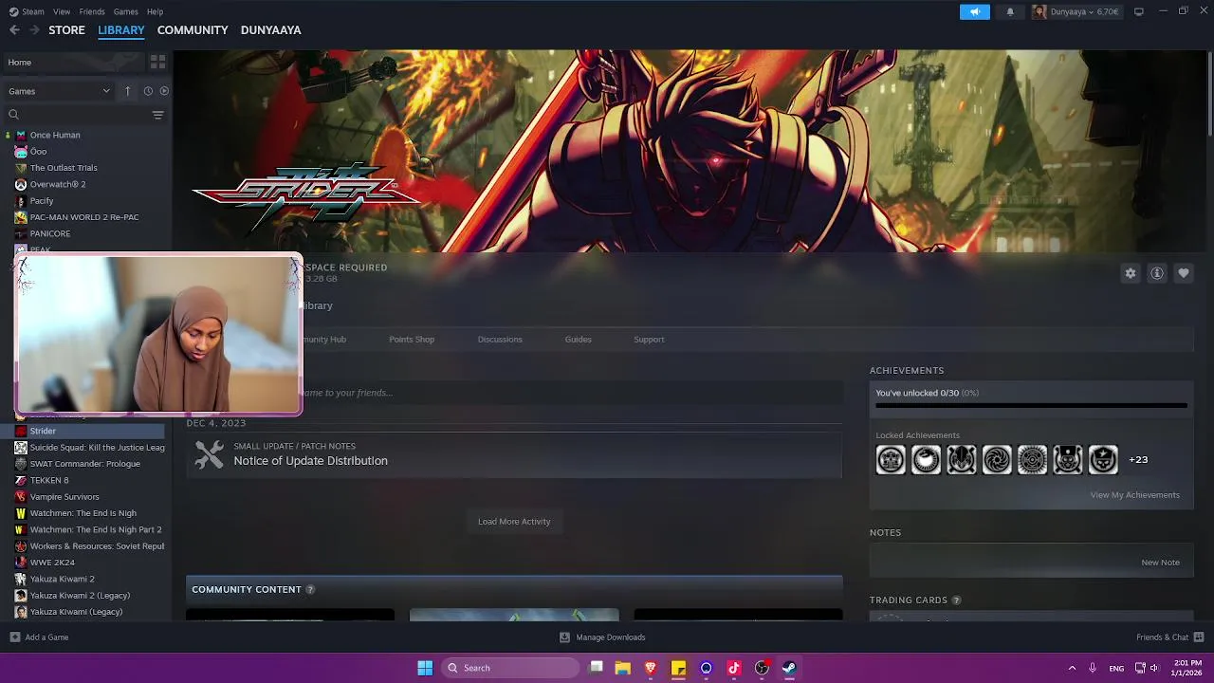Show Strider game info icon
Image resolution: width=1214 pixels, height=683 pixels.
1157,273
